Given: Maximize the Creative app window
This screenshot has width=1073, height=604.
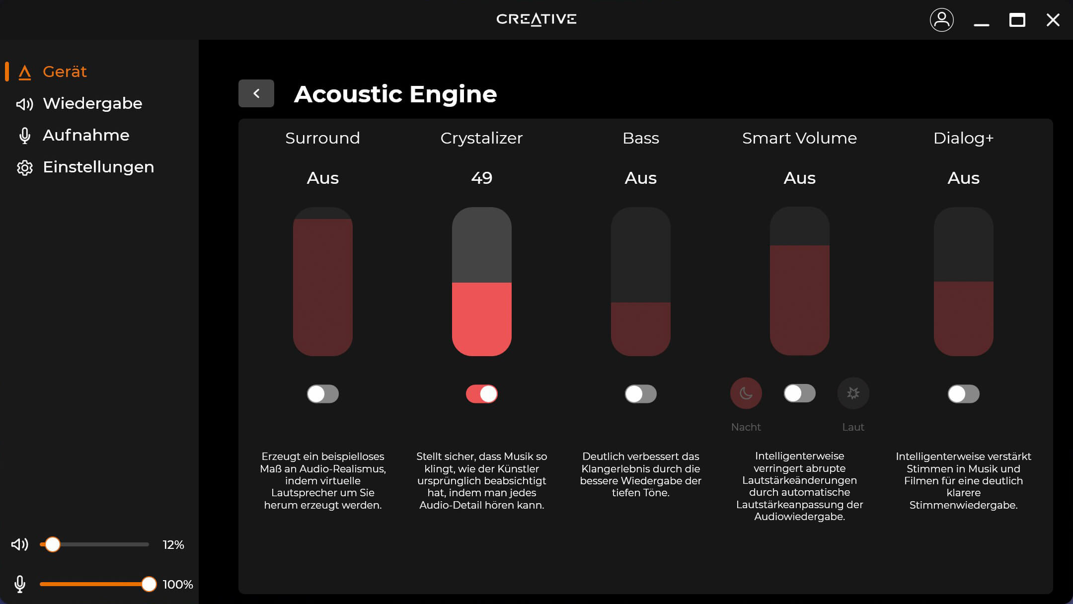Looking at the screenshot, I should (1017, 20).
